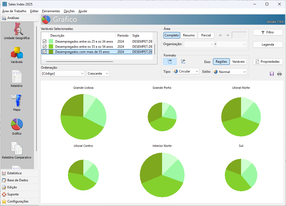Open the Ferramentas menu
Viewport: 286px width, 206px height.
pos(51,11)
